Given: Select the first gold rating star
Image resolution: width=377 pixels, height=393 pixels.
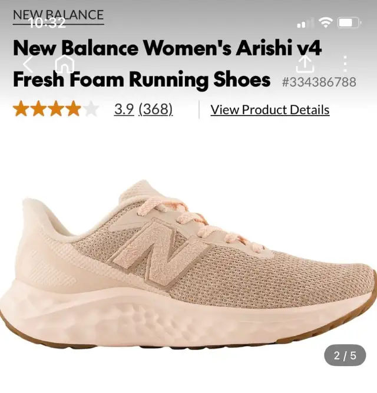Looking at the screenshot, I should pos(21,108).
